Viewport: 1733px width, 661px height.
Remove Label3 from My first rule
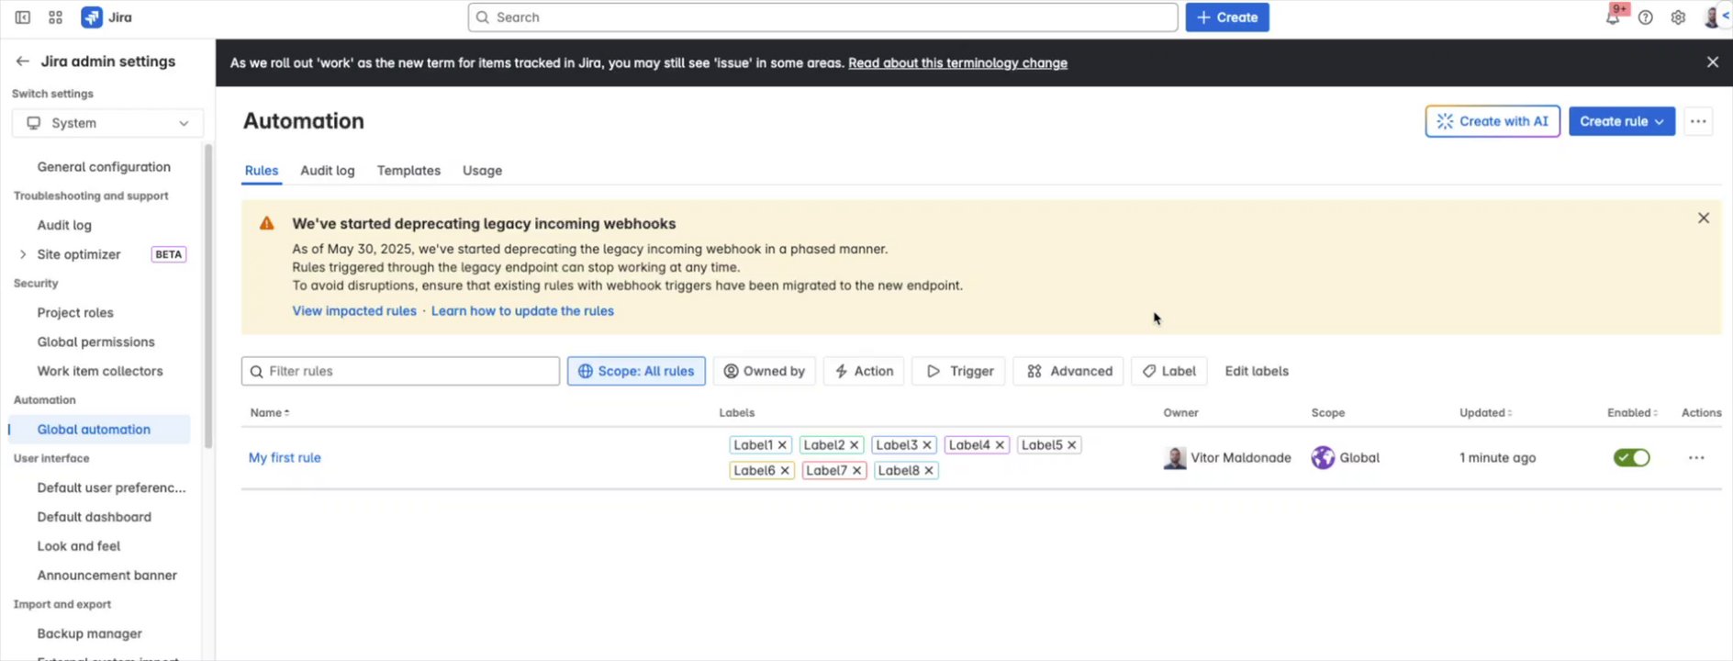[x=927, y=445]
